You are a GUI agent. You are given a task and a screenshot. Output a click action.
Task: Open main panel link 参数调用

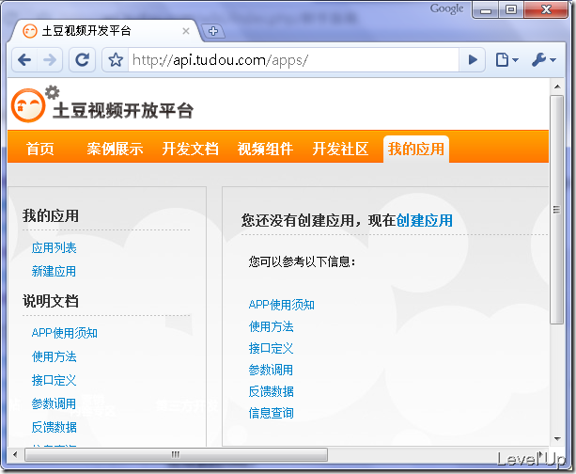(272, 370)
